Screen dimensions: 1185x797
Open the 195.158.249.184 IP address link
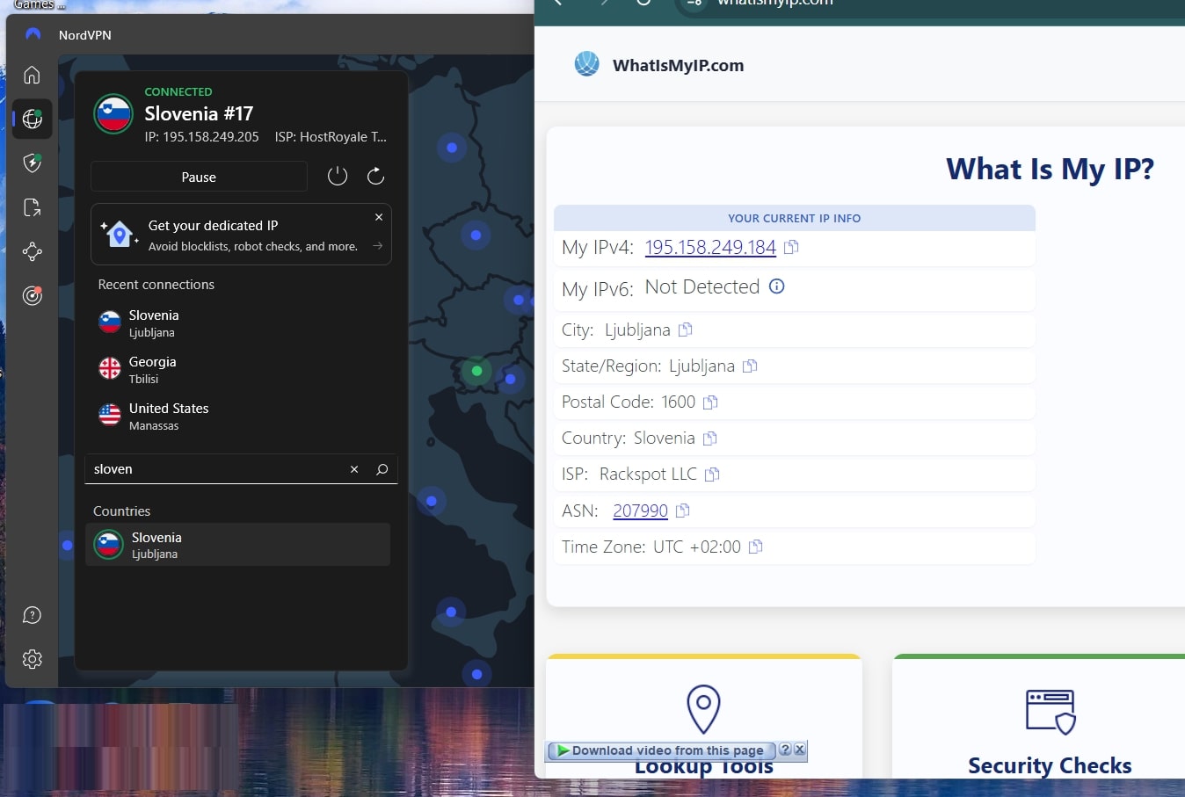click(x=710, y=247)
